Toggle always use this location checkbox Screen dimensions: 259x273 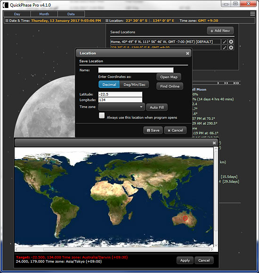(102, 115)
